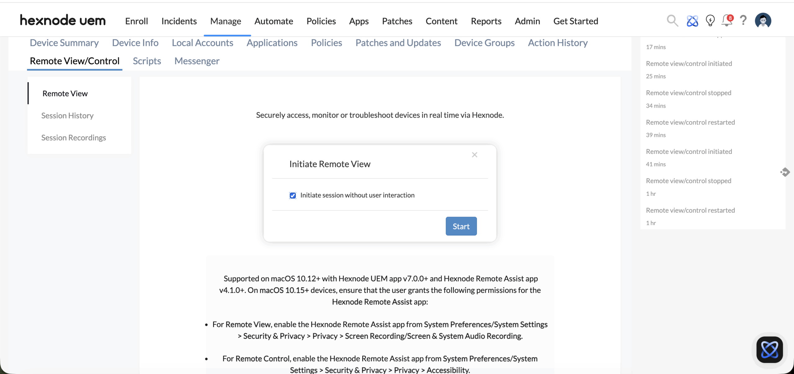
Task: Switch to the Action History tab
Action: click(558, 43)
